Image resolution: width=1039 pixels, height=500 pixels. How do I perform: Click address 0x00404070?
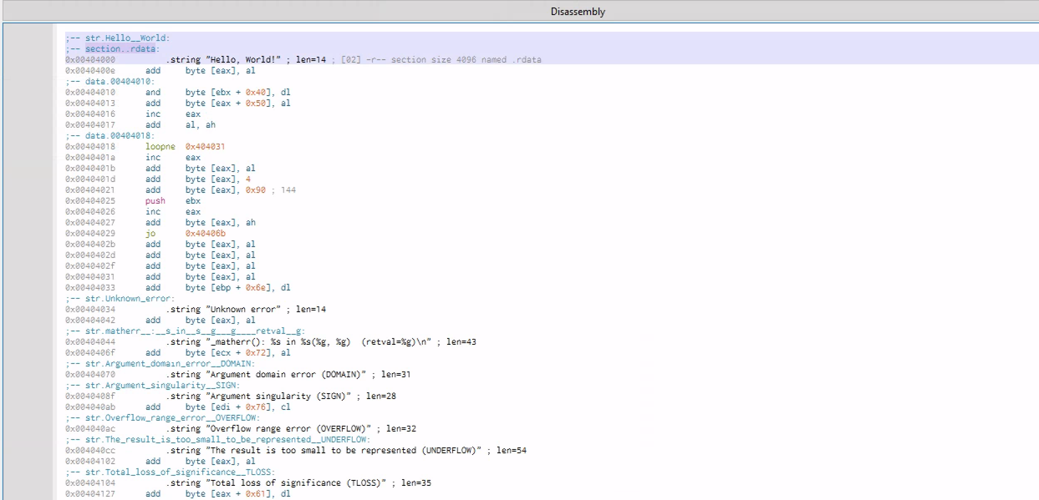(90, 374)
